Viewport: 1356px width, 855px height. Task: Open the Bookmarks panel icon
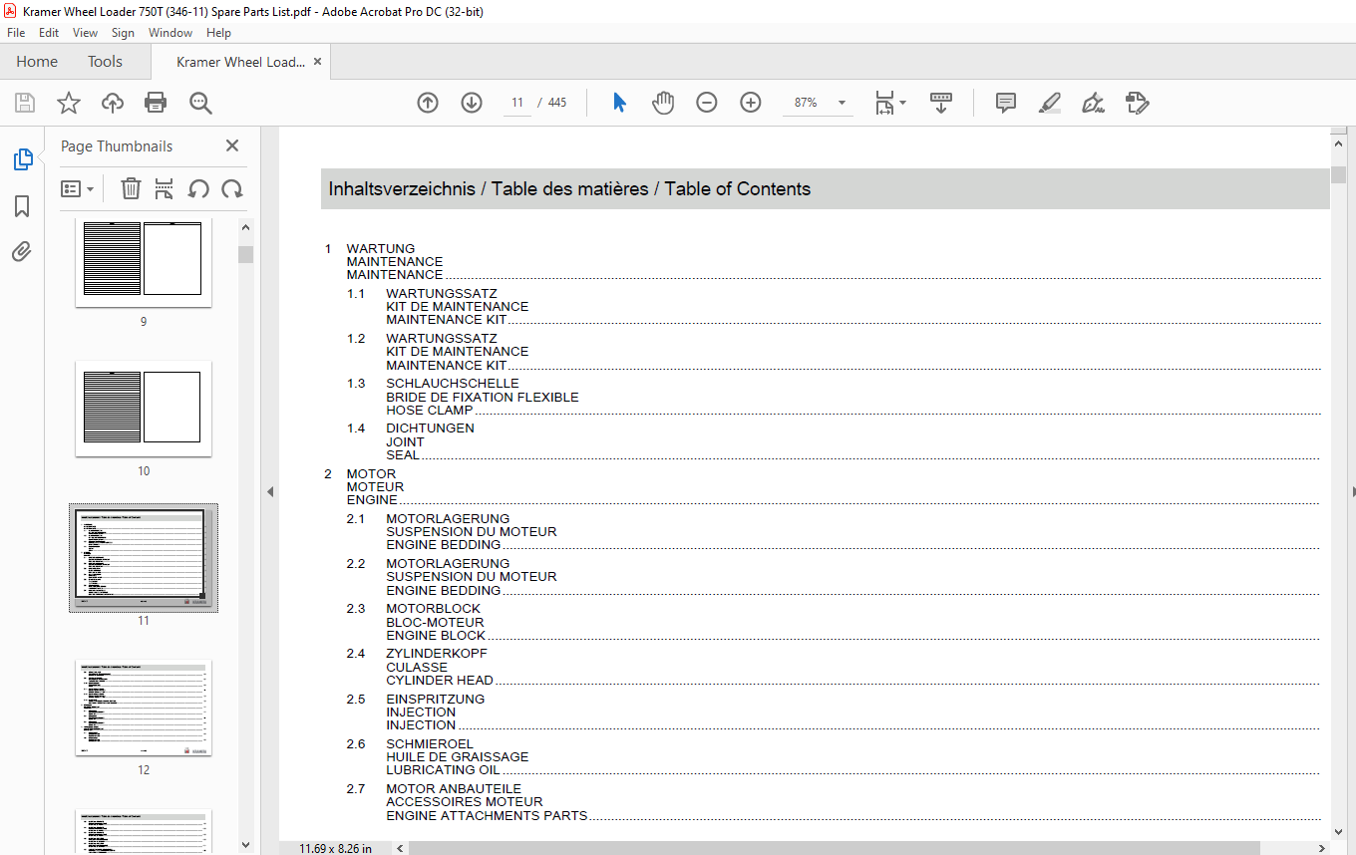(x=22, y=206)
